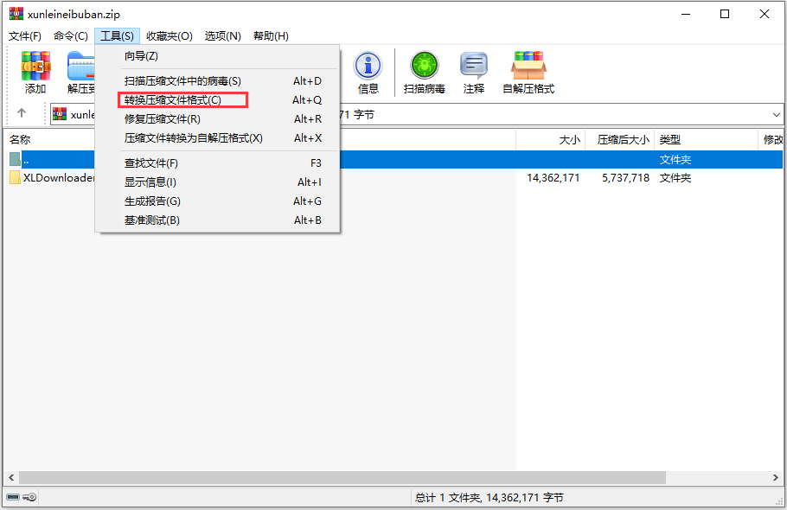Screen dimensions: 787x510
Task: Select Convert archive to SFX (压缩文件转换为自解压格式)
Action: [217, 138]
